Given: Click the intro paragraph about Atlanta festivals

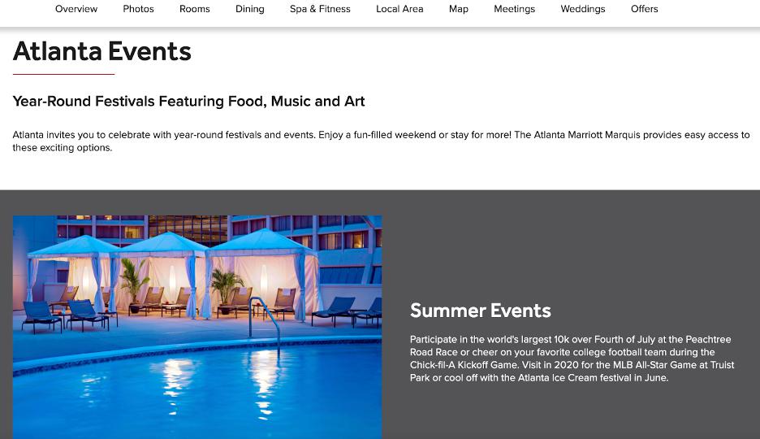Looking at the screenshot, I should (380, 141).
